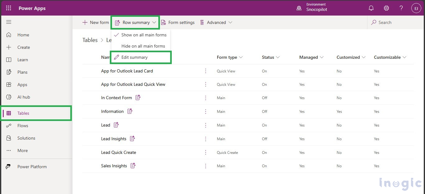The width and height of the screenshot is (425, 194).
Task: Click the Search box
Action: [395, 22]
